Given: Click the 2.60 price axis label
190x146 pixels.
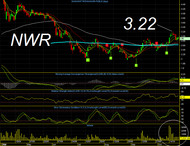Looking at the screenshot, I should click(x=183, y=45).
